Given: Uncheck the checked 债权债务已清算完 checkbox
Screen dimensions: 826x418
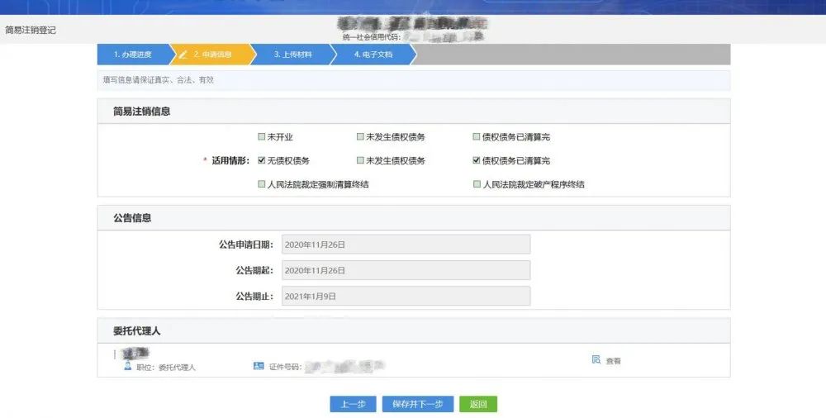Looking at the screenshot, I should (x=477, y=160).
